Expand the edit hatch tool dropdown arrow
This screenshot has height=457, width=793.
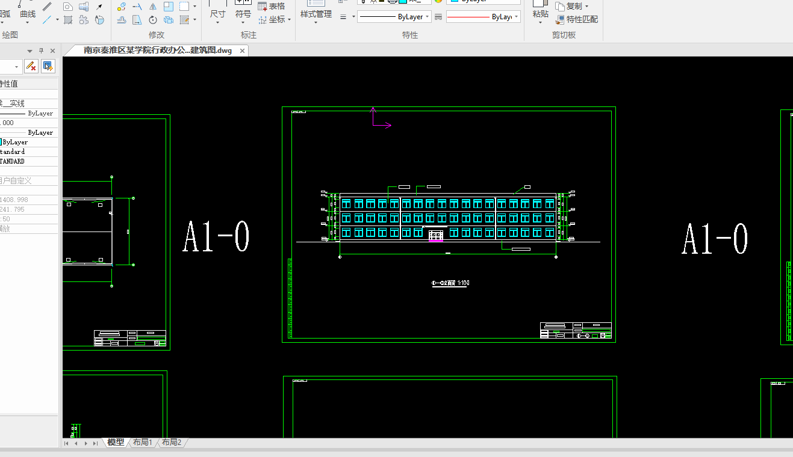194,20
